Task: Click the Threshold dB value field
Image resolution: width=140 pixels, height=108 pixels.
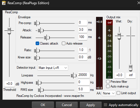Action: pos(9,84)
